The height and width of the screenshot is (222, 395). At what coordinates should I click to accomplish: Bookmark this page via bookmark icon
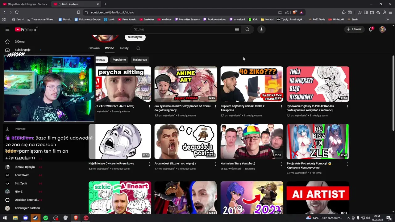(x=78, y=12)
